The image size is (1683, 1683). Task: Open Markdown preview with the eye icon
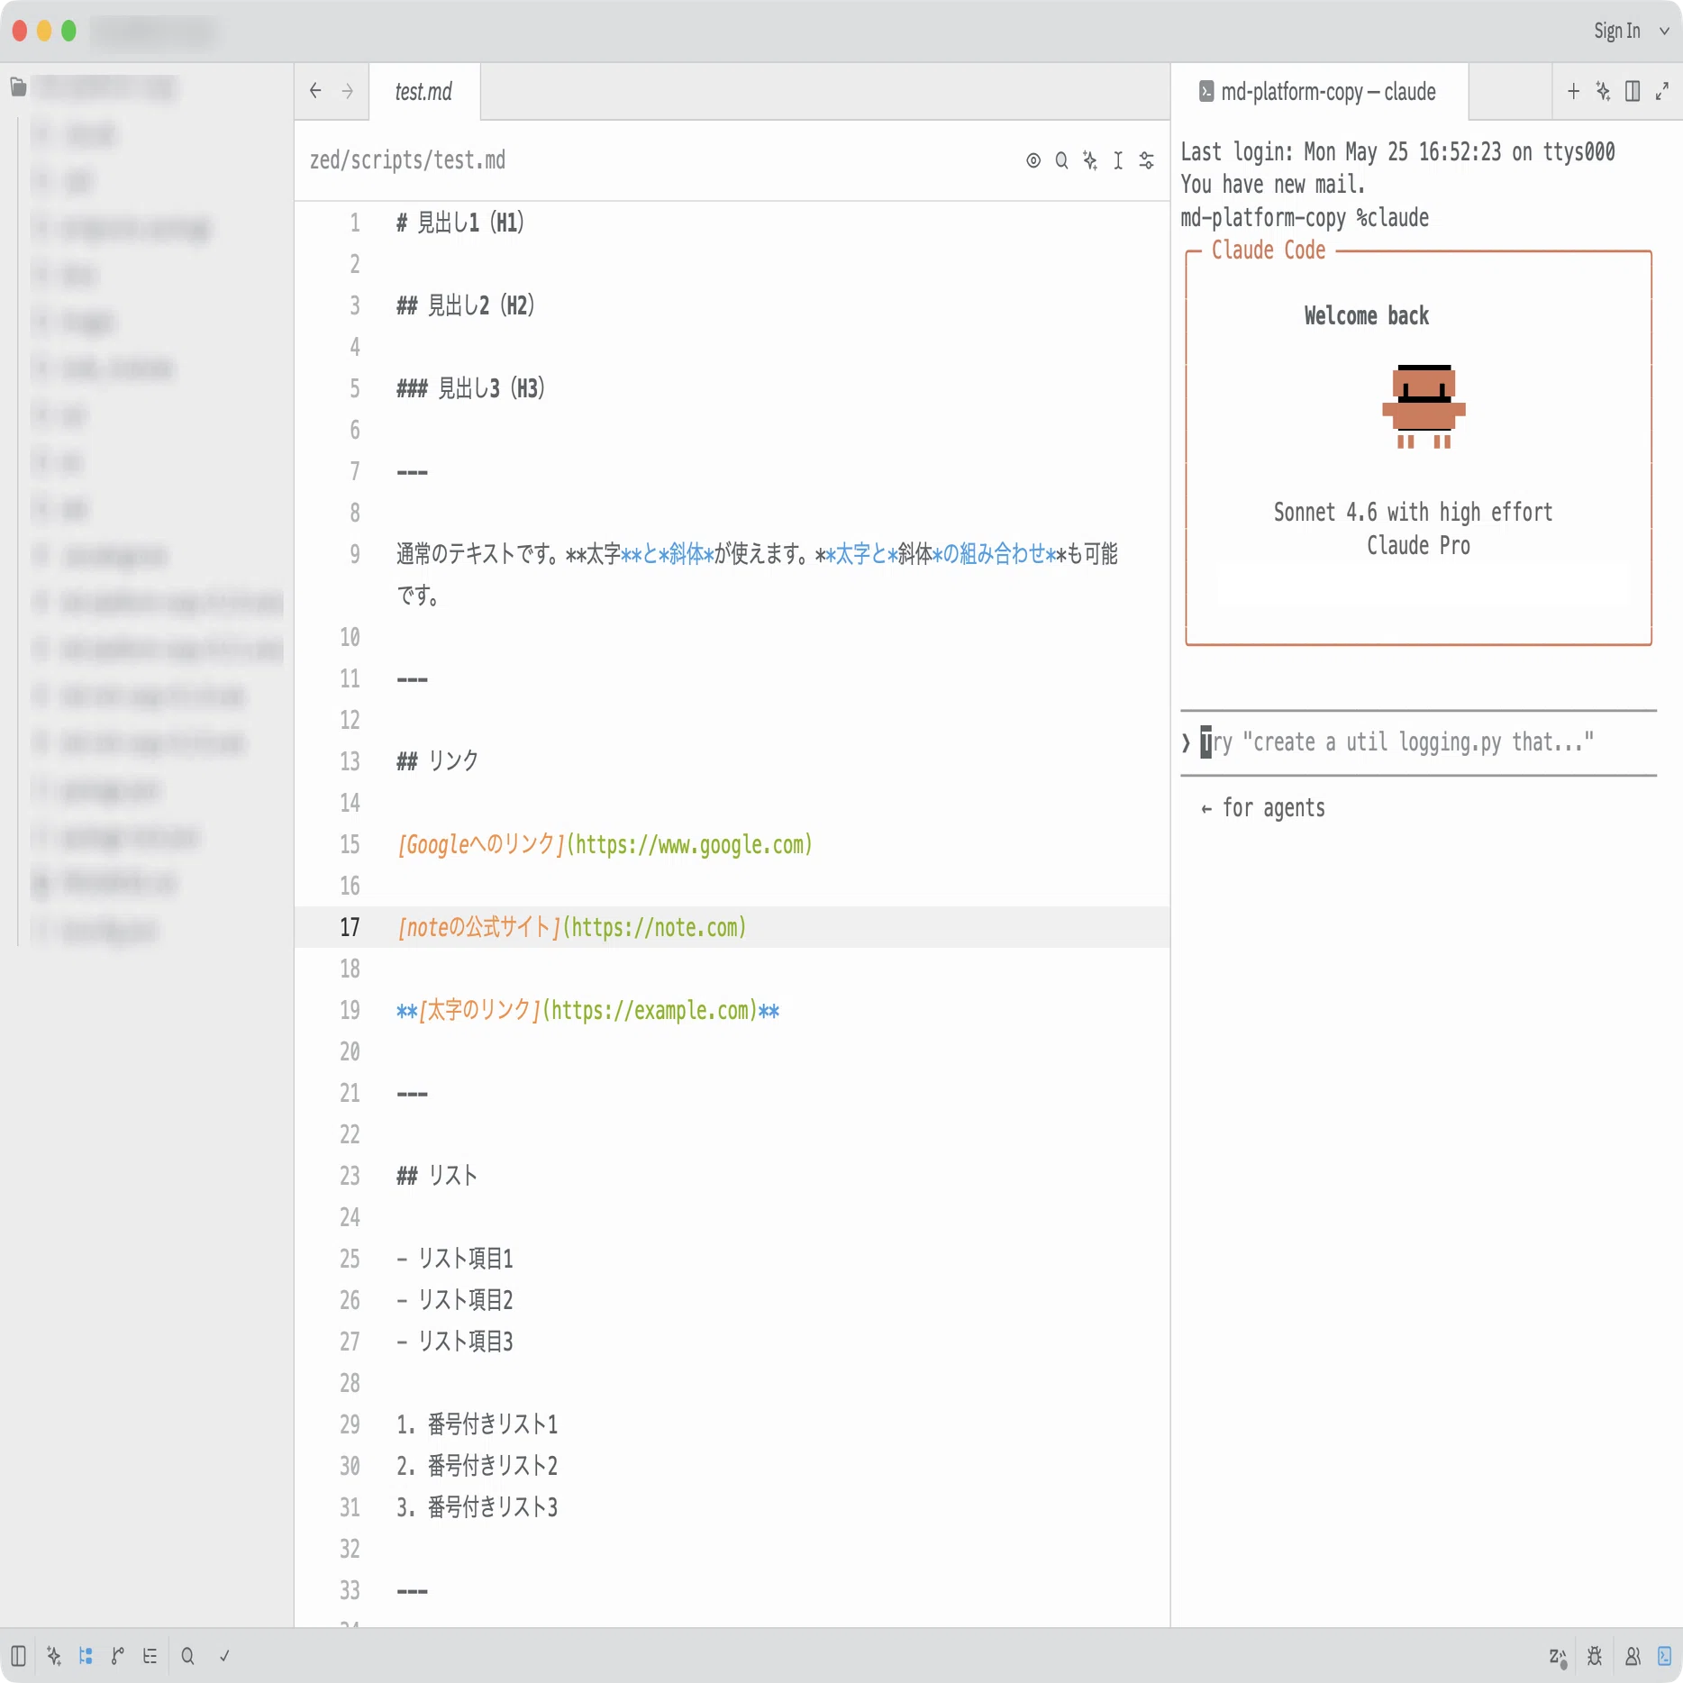1033,160
